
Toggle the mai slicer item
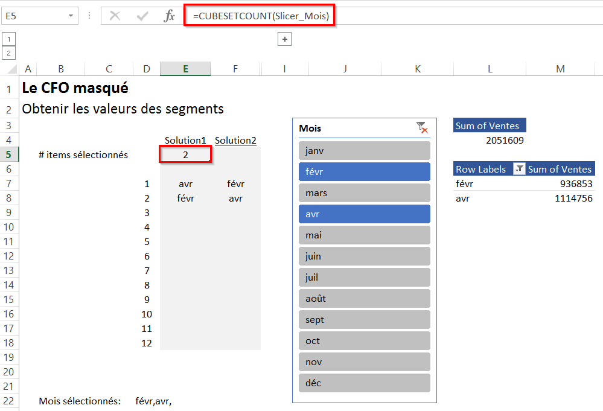point(364,235)
